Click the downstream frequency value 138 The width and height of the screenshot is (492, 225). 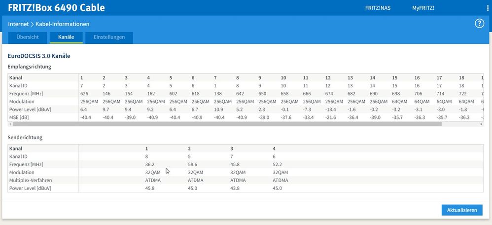217,94
